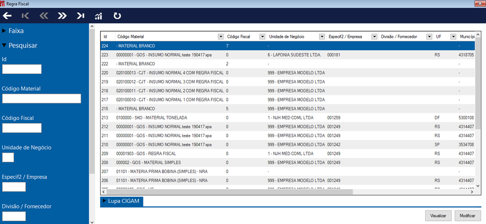Click município code 3534708 cell
The width and height of the screenshot is (486, 224).
[x=466, y=145]
